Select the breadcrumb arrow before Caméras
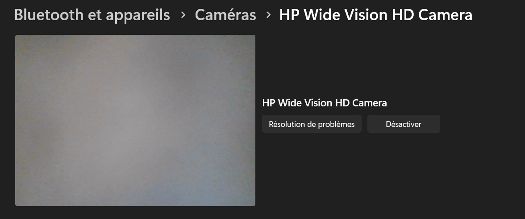The image size is (525, 219). [x=183, y=15]
